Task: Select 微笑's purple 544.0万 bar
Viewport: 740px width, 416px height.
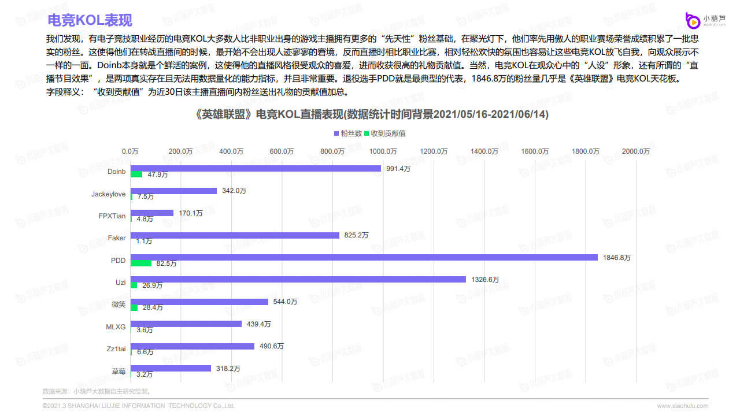Action: [199, 302]
